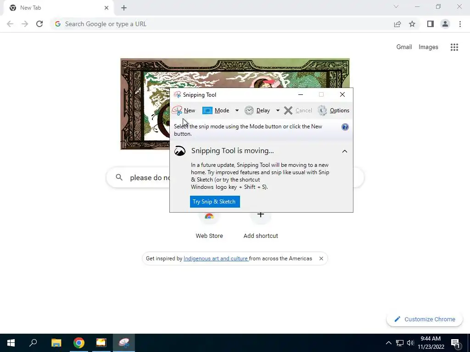The image size is (470, 352).
Task: Open Gmail link
Action: [404, 47]
